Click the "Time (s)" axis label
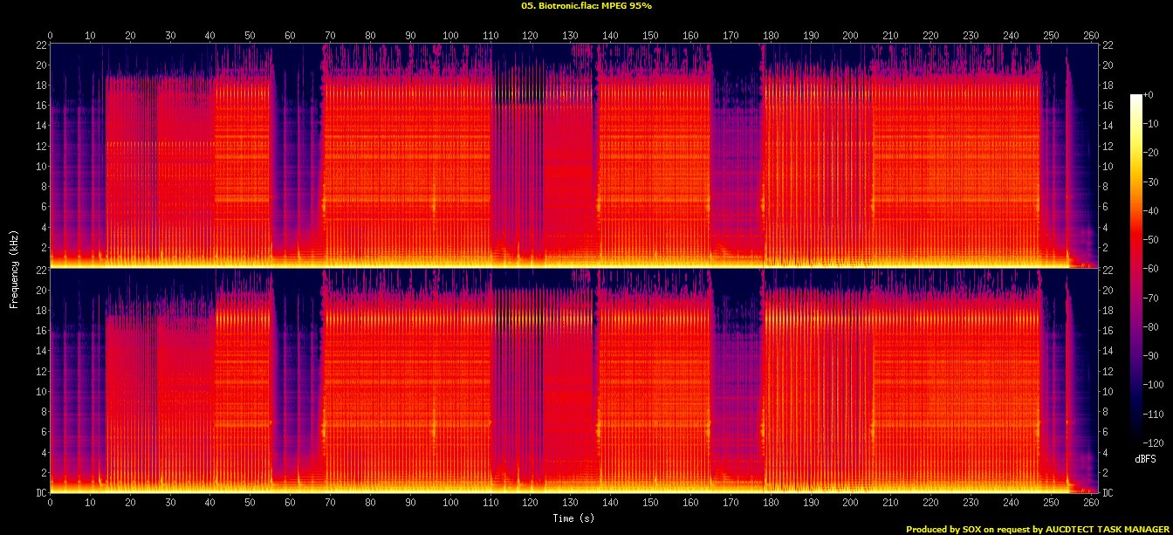The width and height of the screenshot is (1173, 535). 573,518
